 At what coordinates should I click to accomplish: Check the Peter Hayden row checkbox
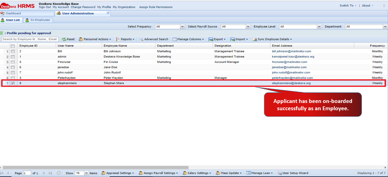pos(13,78)
